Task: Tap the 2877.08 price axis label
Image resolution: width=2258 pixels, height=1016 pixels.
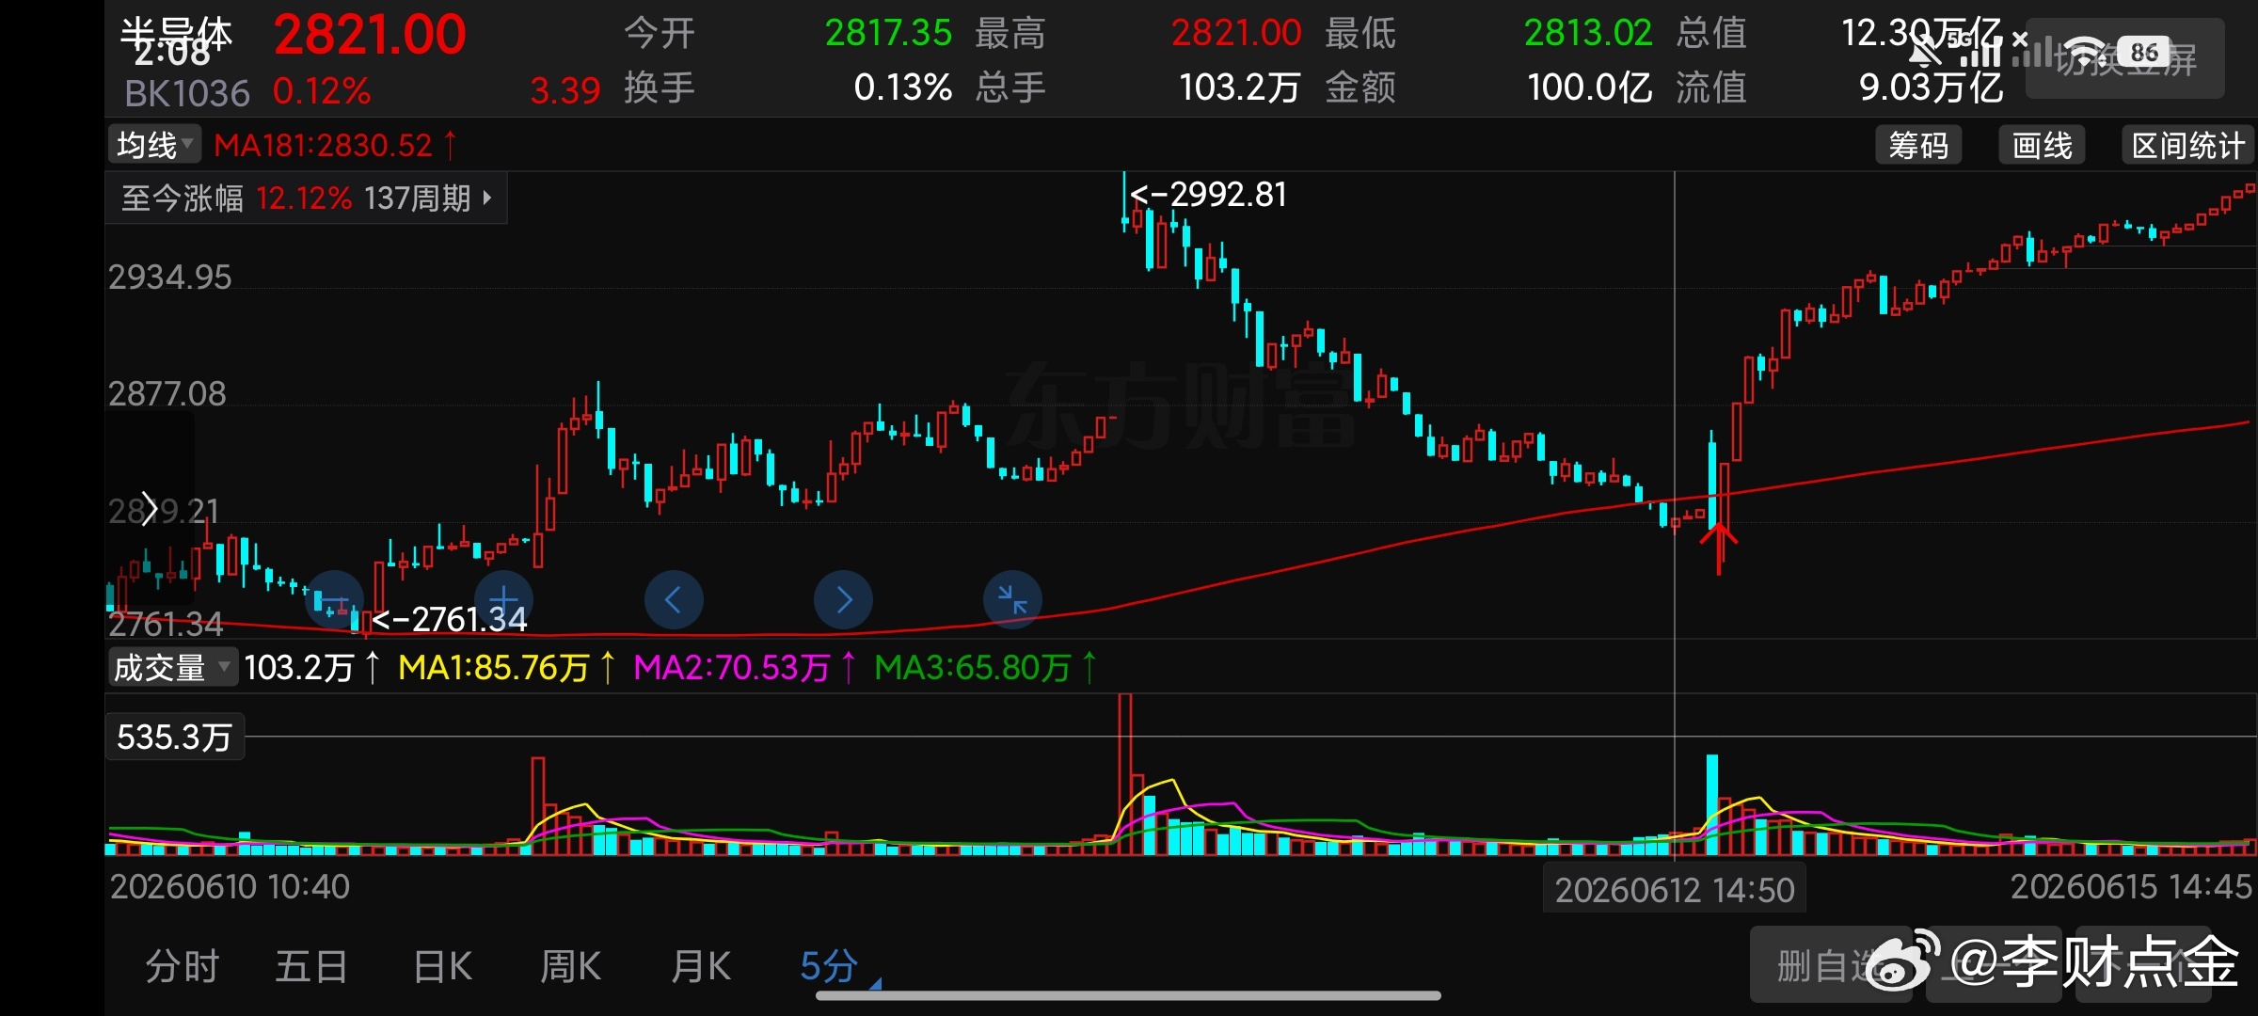Action: pos(167,394)
